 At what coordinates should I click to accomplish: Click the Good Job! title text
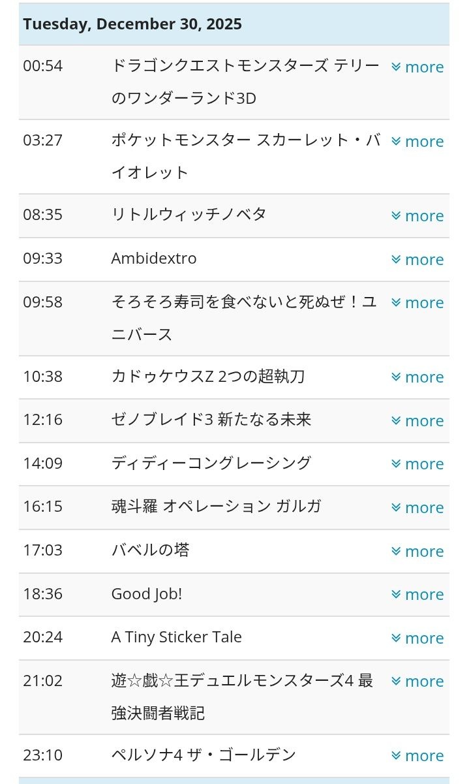click(x=147, y=594)
